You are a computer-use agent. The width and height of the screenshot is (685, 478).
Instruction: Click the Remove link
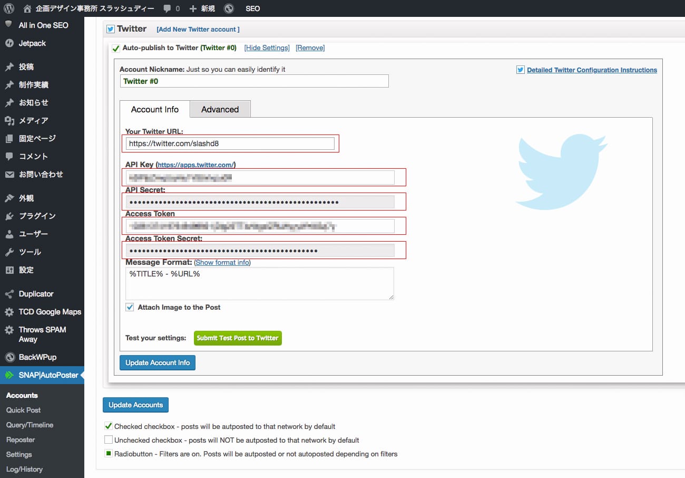click(x=310, y=48)
